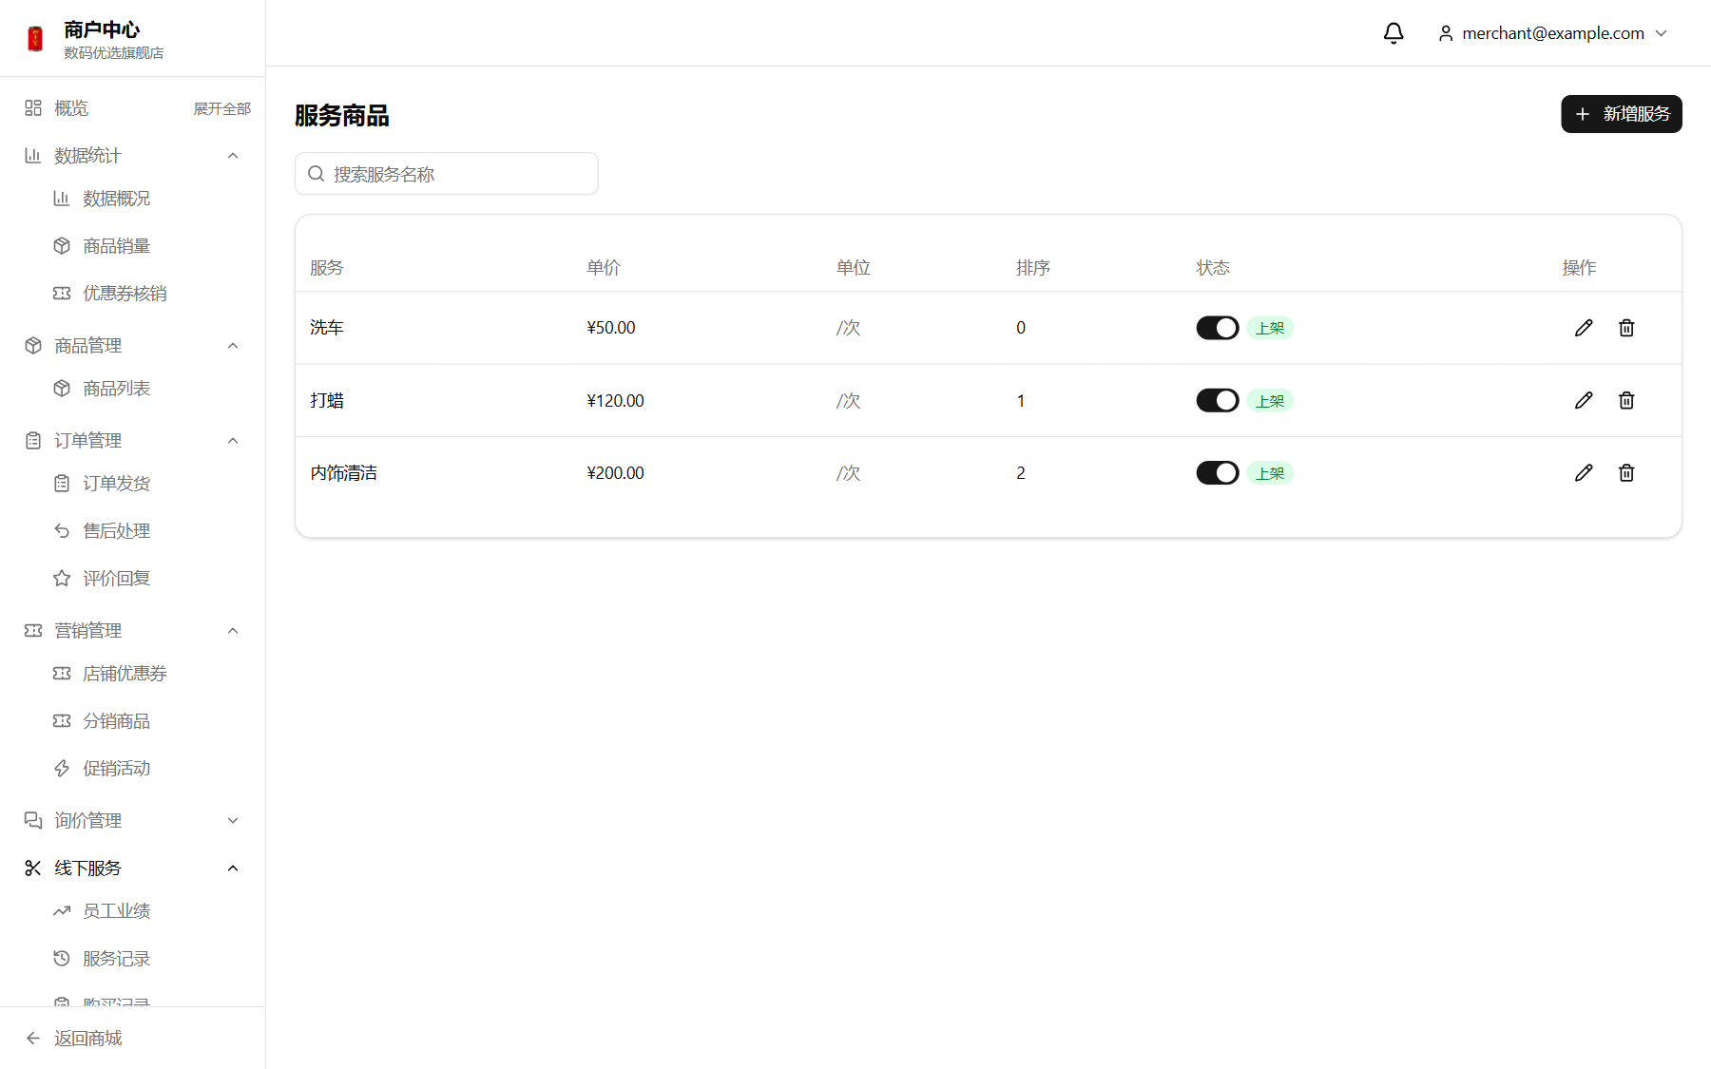Click the 新增服务 button

[x=1622, y=114]
